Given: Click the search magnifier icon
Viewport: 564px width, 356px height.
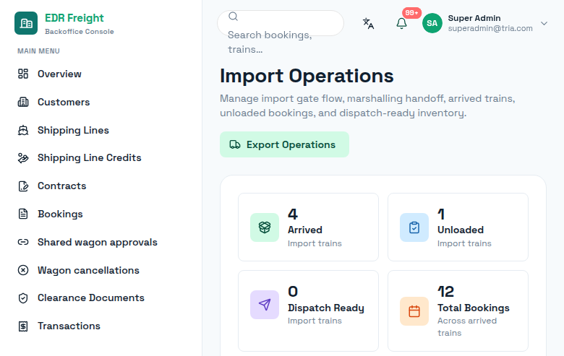Looking at the screenshot, I should point(233,17).
